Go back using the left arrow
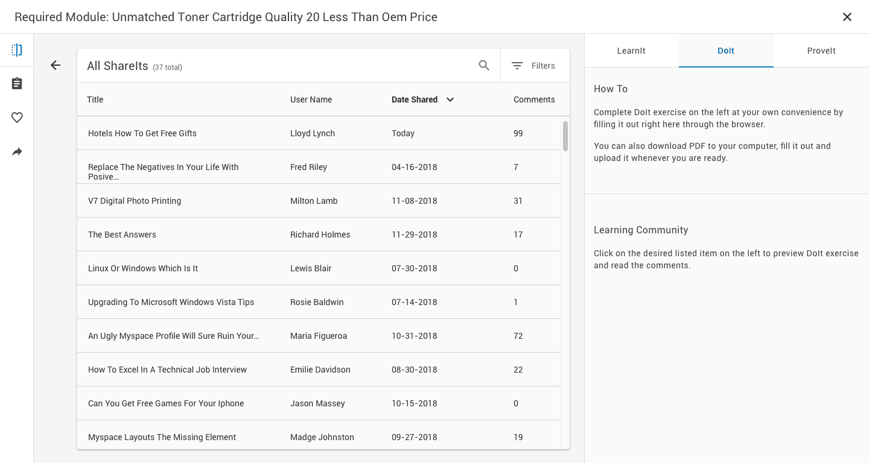 (x=56, y=65)
